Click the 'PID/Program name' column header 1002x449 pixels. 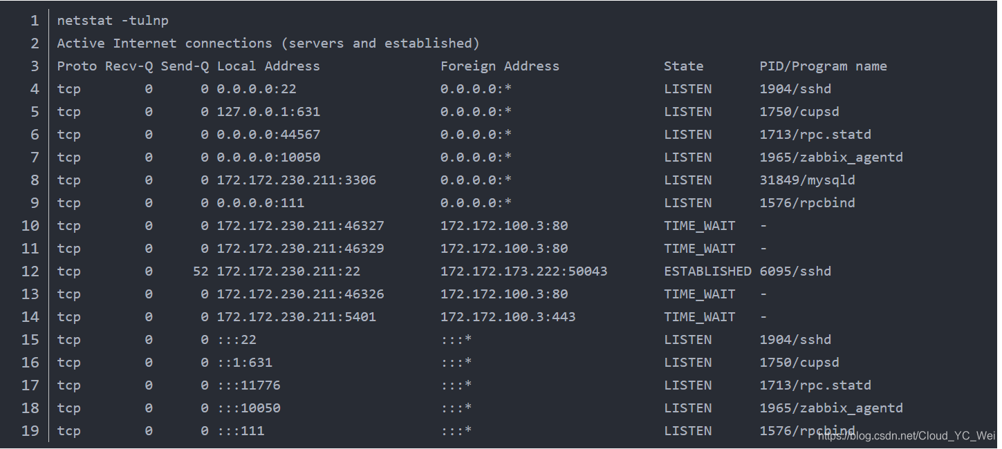823,66
